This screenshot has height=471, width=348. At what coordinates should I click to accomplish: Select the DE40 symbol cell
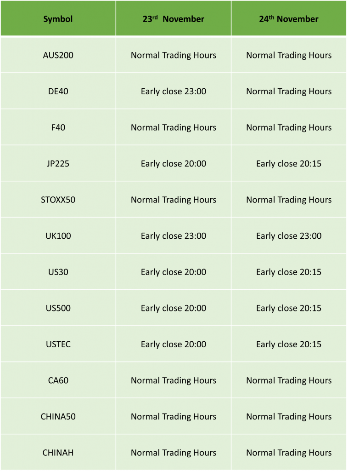pyautogui.click(x=58, y=91)
